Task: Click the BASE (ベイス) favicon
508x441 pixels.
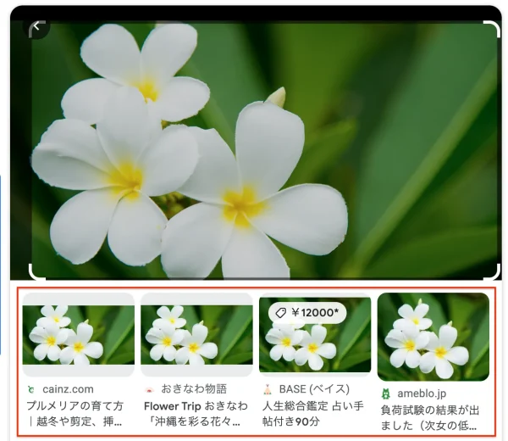Action: pyautogui.click(x=268, y=389)
